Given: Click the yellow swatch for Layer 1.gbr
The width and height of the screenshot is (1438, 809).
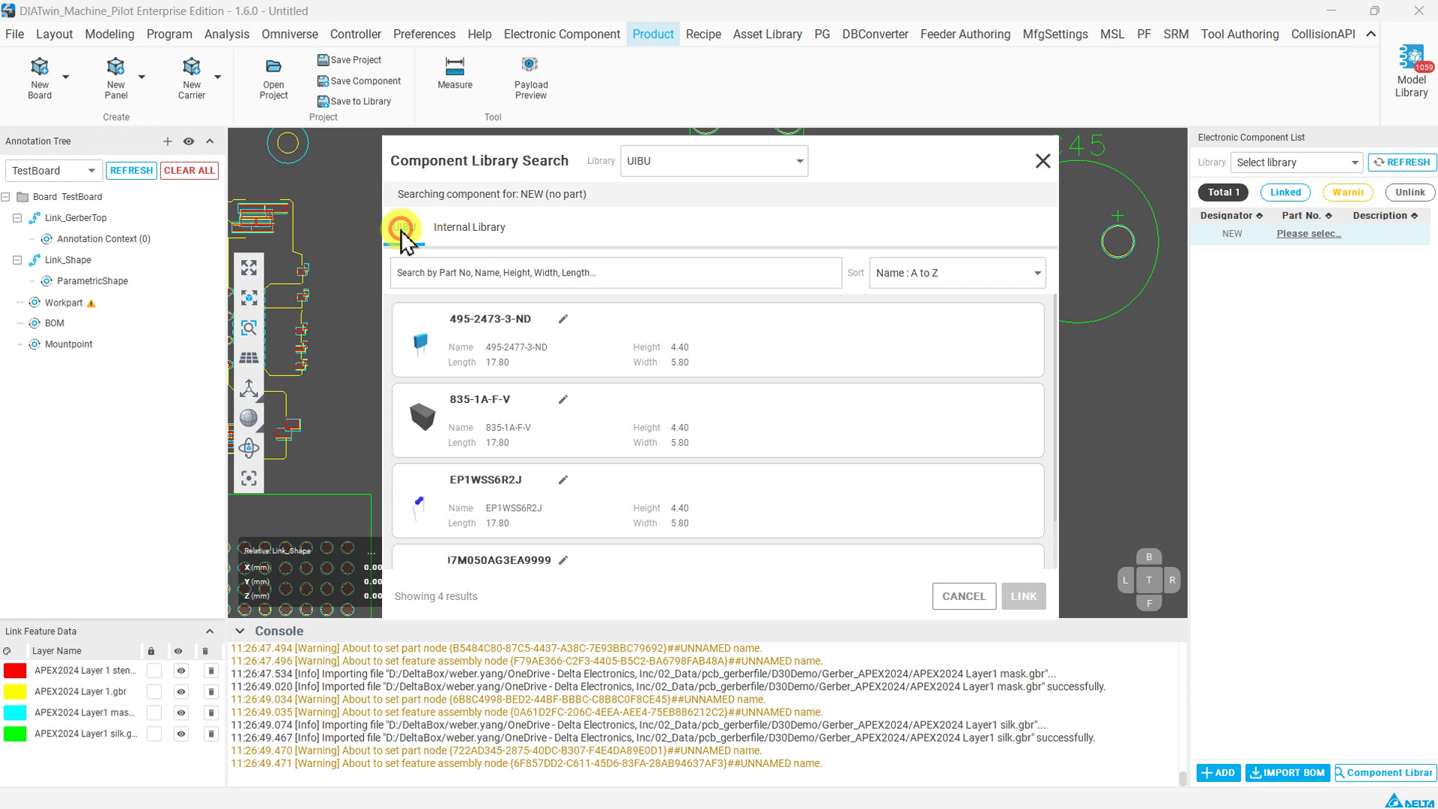Looking at the screenshot, I should coord(15,691).
